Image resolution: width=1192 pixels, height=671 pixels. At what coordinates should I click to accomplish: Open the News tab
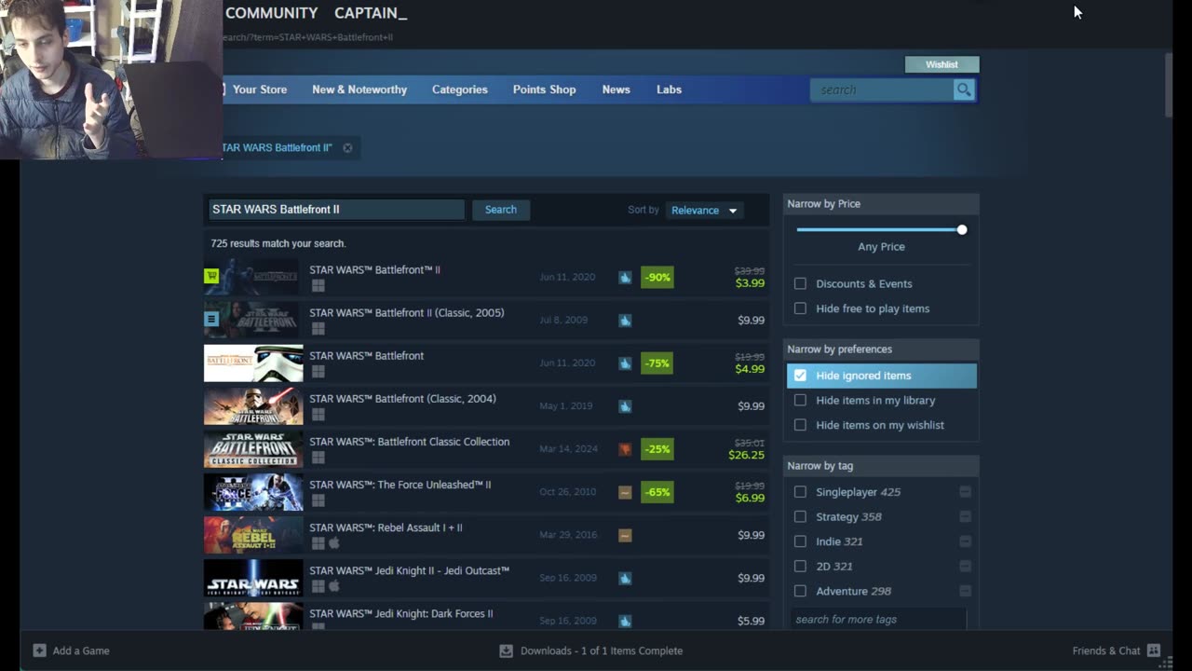point(616,89)
